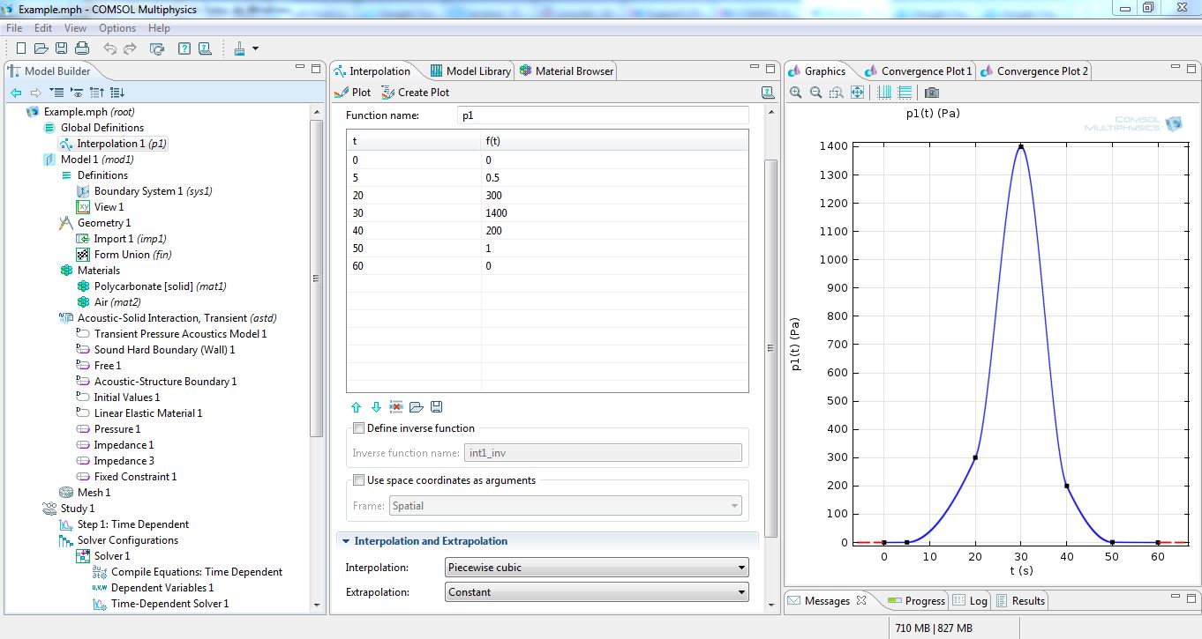Screen dimensions: 1202x639
Task: Collapse the Interpolation and Extrapolation section
Action: [346, 541]
